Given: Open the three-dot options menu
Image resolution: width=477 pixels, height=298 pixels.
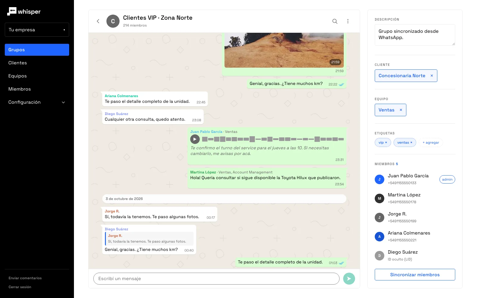Looking at the screenshot, I should (x=348, y=21).
